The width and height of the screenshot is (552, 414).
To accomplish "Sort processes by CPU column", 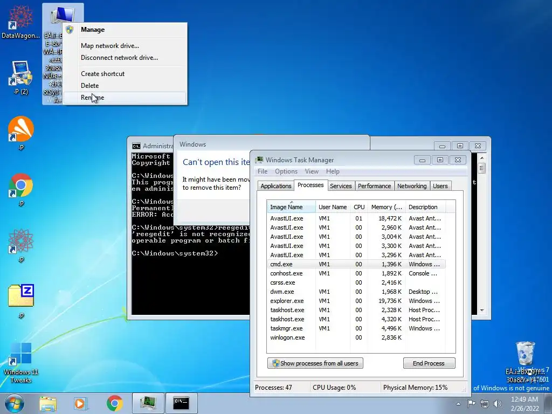I will click(359, 207).
